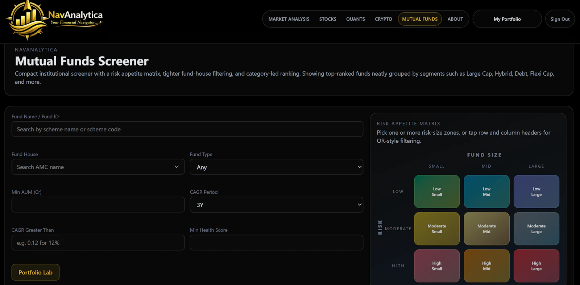Open the CAGR Period dropdown showing 3Y
Screen dimensions: 580x285
(277, 205)
